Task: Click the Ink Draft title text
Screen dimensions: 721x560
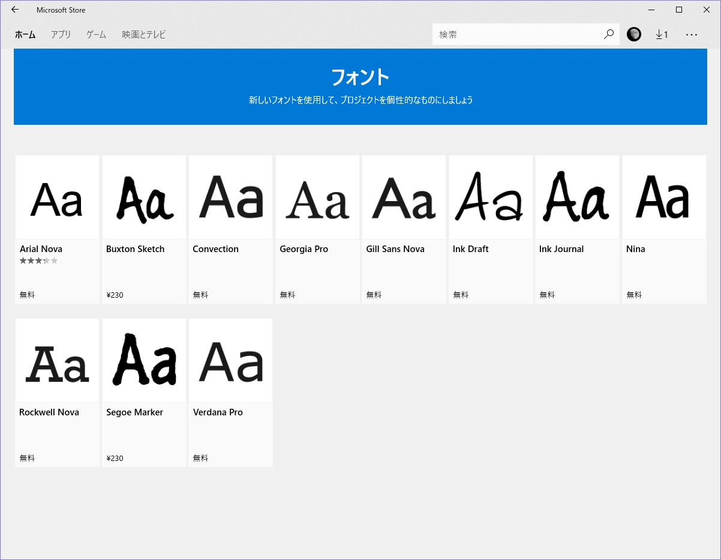Action: (471, 249)
